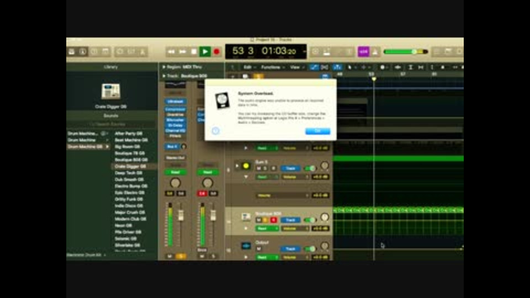Expand the Region: MIDI Thru disclosure triangle
The height and width of the screenshot is (298, 530).
tap(163, 67)
